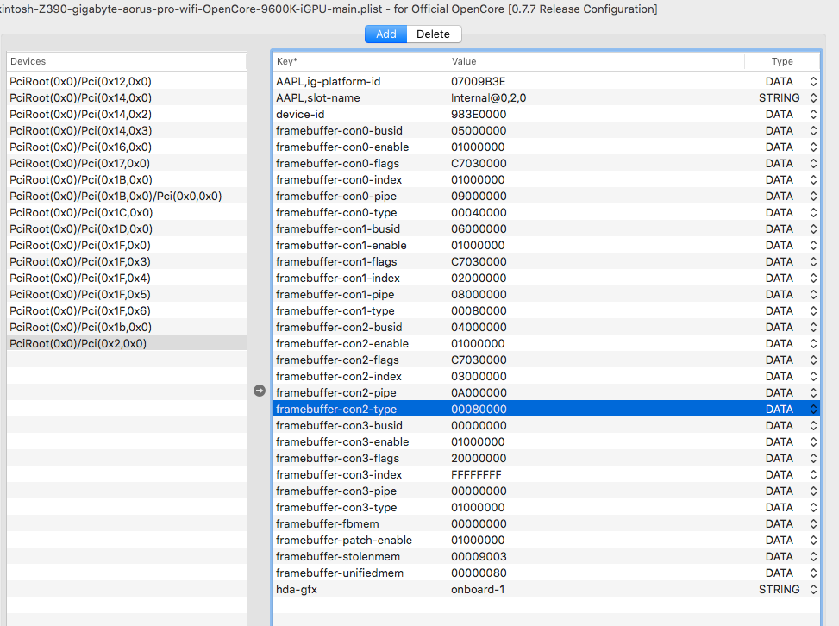The image size is (839, 626).
Task: Sort by the Value column header
Action: point(596,61)
